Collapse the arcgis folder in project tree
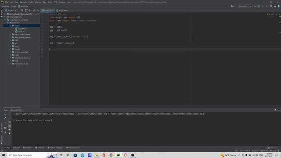The width and height of the screenshot is (281, 158). (10, 25)
